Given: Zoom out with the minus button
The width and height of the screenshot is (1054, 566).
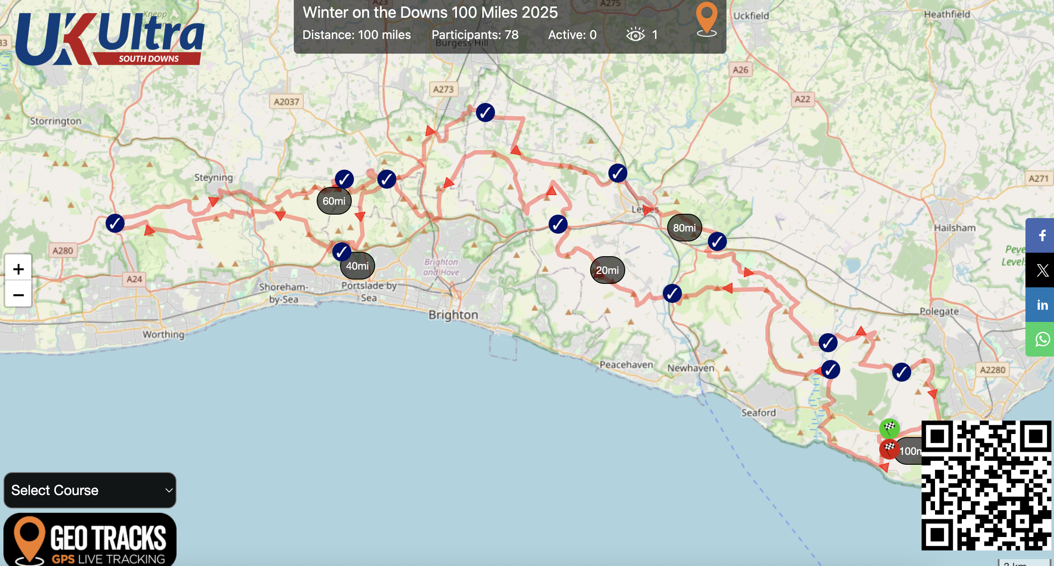Looking at the screenshot, I should pyautogui.click(x=18, y=295).
